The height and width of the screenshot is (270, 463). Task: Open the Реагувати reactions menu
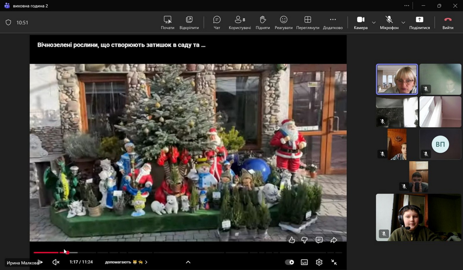pos(284,22)
